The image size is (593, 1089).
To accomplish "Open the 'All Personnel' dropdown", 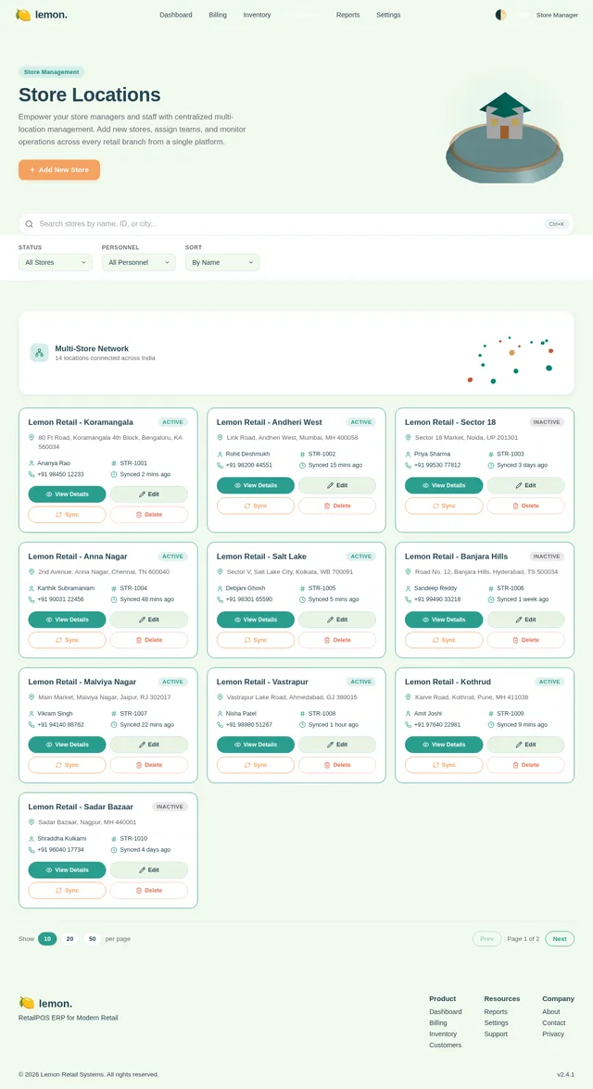I will (x=139, y=263).
